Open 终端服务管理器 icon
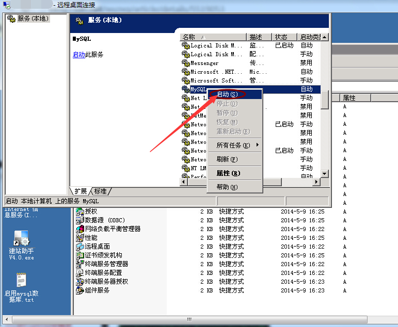This screenshot has width=398, height=327. 80,264
